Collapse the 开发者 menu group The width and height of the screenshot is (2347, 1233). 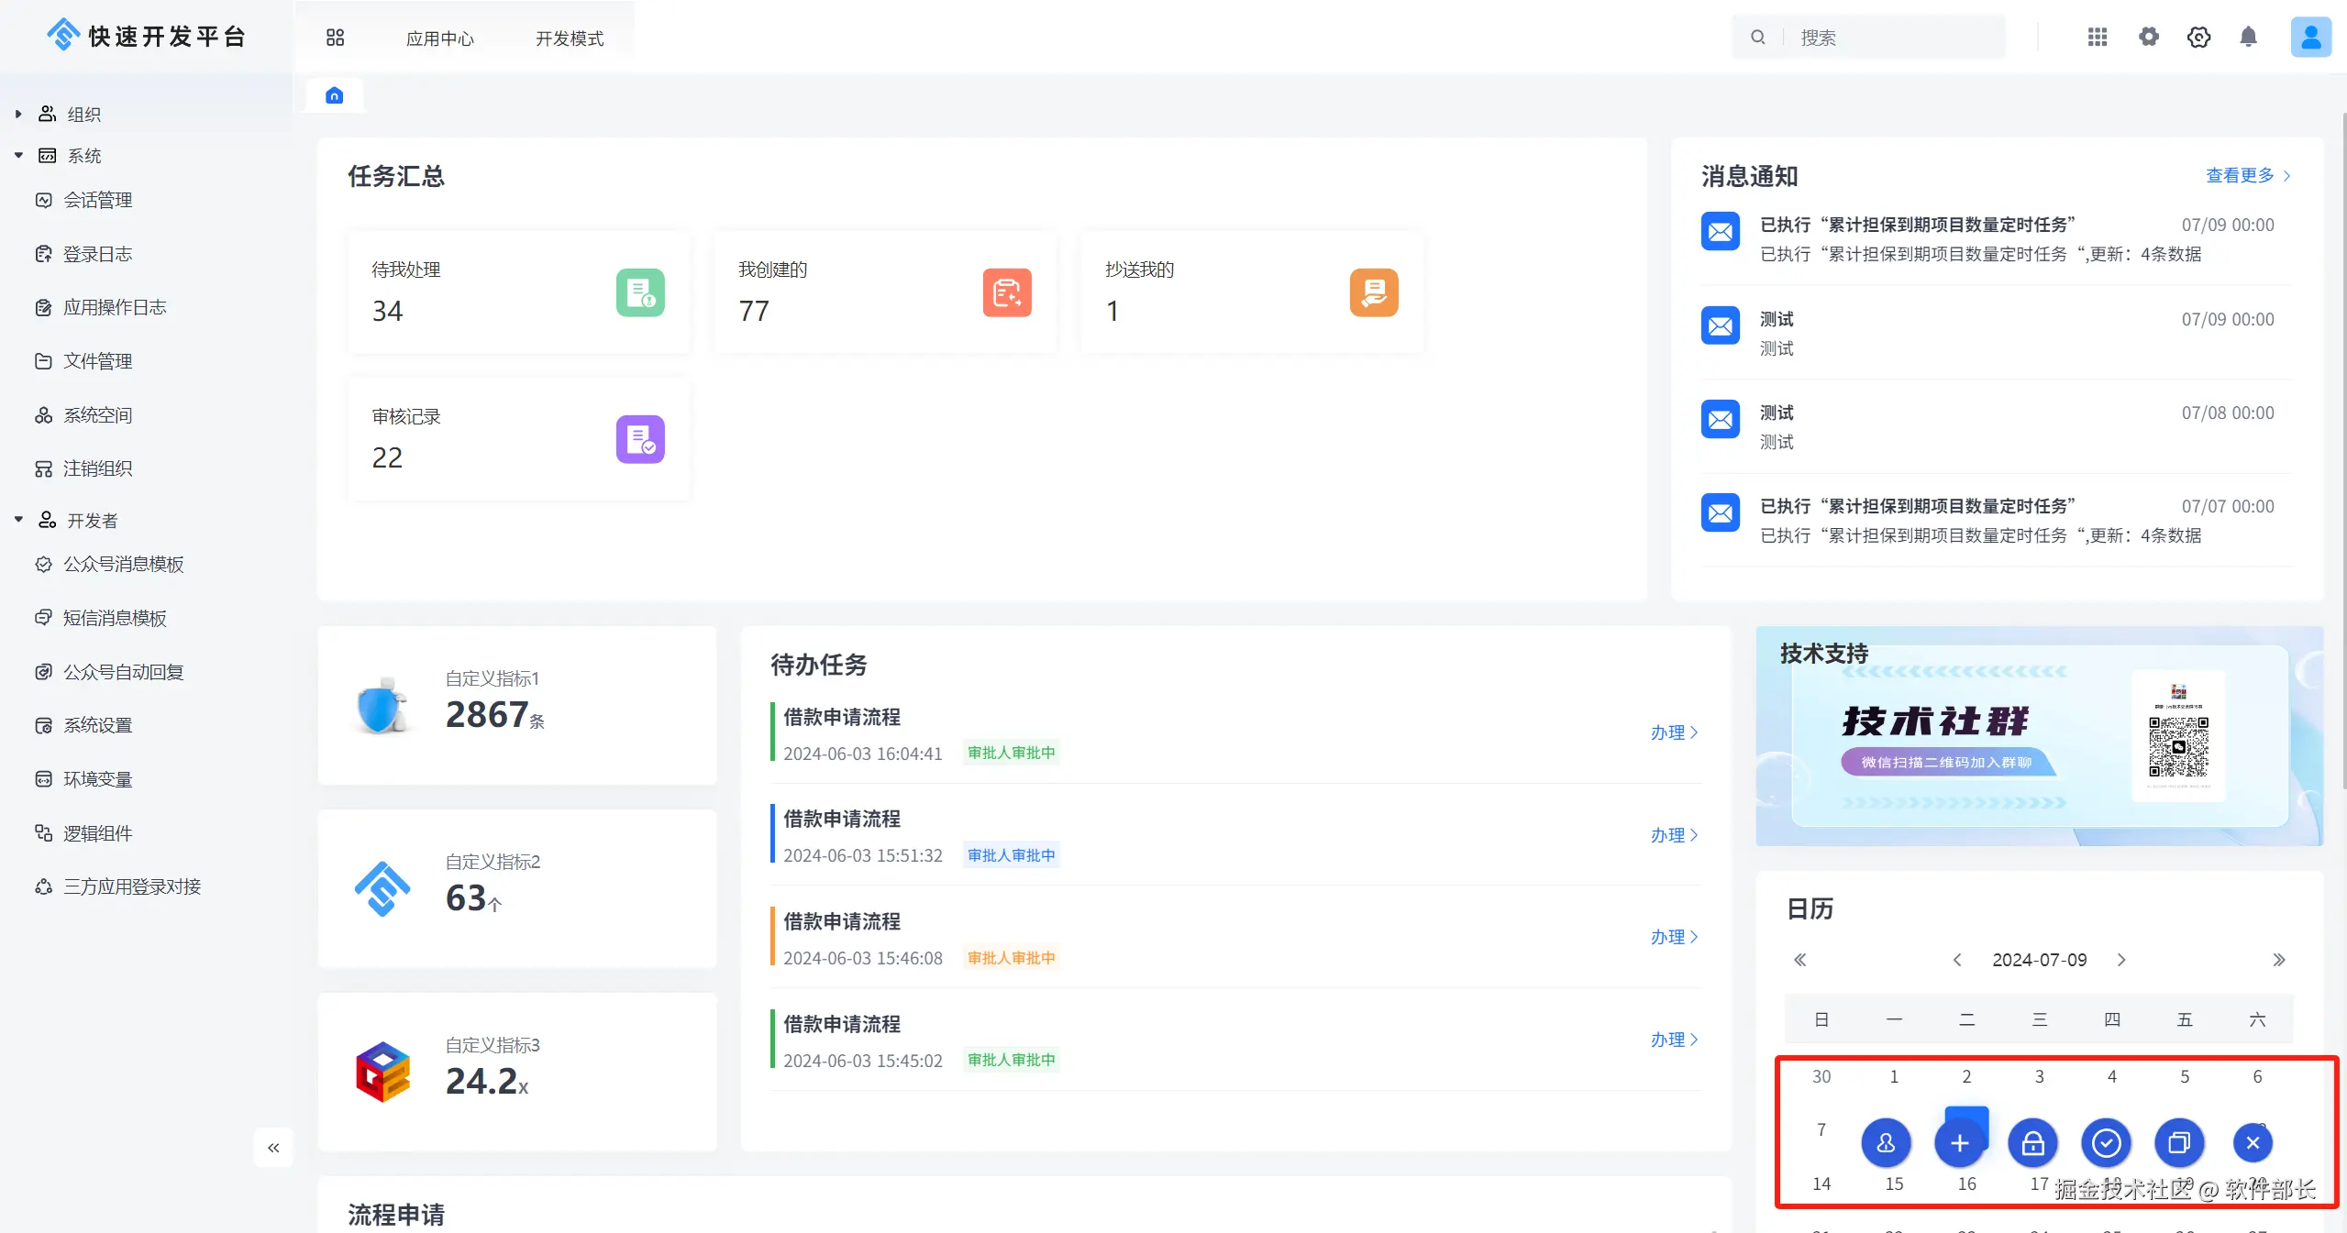[x=18, y=520]
